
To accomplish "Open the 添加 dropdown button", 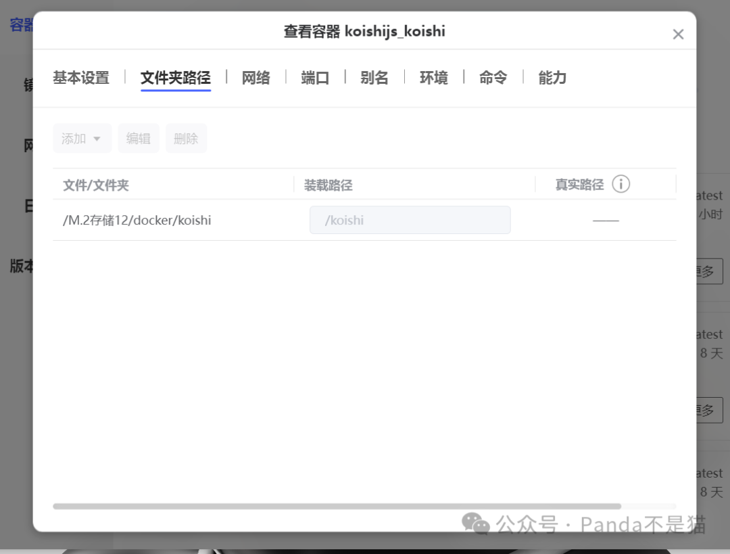I will pyautogui.click(x=82, y=139).
